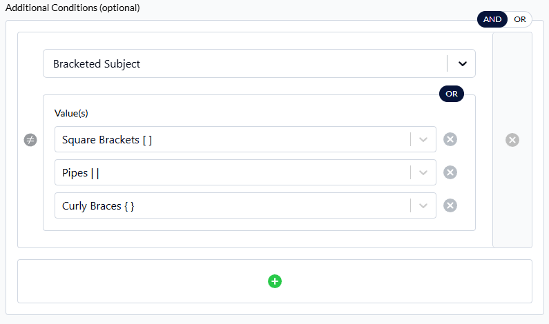Image resolution: width=549 pixels, height=324 pixels.
Task: Remove the Square Brackets value
Action: click(x=450, y=139)
